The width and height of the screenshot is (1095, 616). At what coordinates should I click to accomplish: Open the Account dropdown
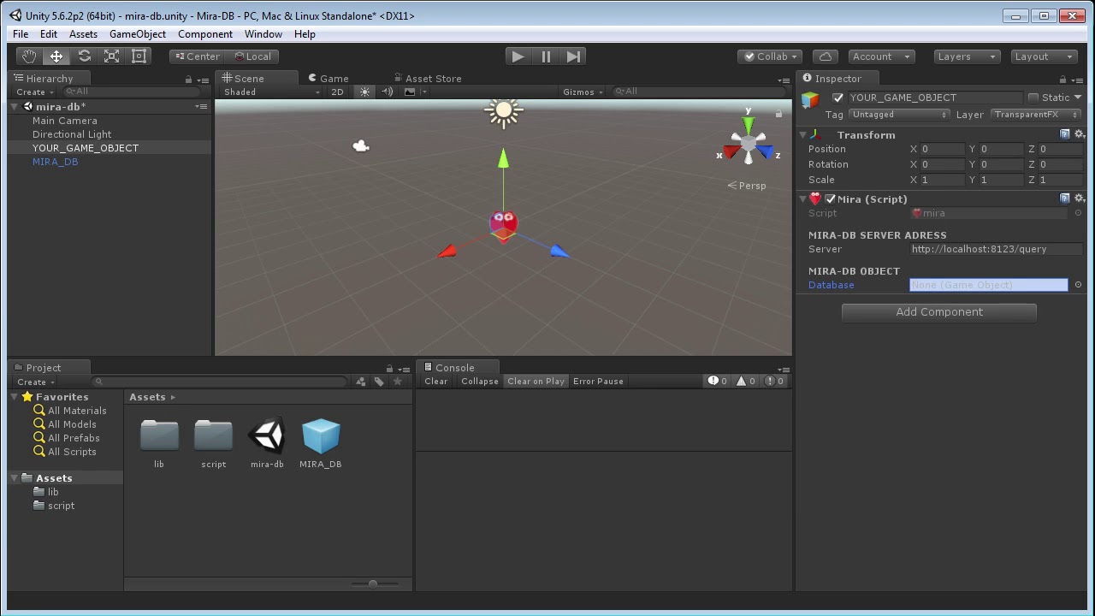(881, 56)
